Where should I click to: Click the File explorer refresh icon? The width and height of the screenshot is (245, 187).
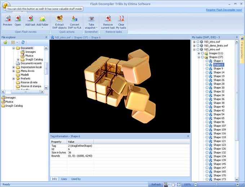(23, 42)
